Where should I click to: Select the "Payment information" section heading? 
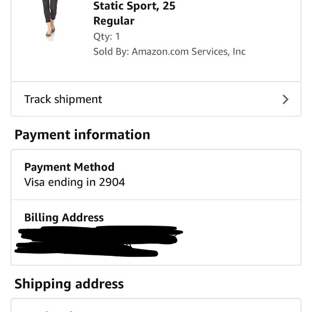point(82,135)
